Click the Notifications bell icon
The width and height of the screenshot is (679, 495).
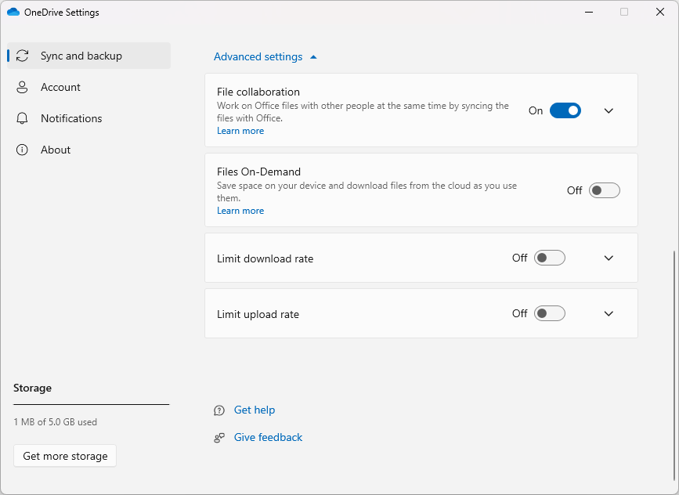pos(22,118)
